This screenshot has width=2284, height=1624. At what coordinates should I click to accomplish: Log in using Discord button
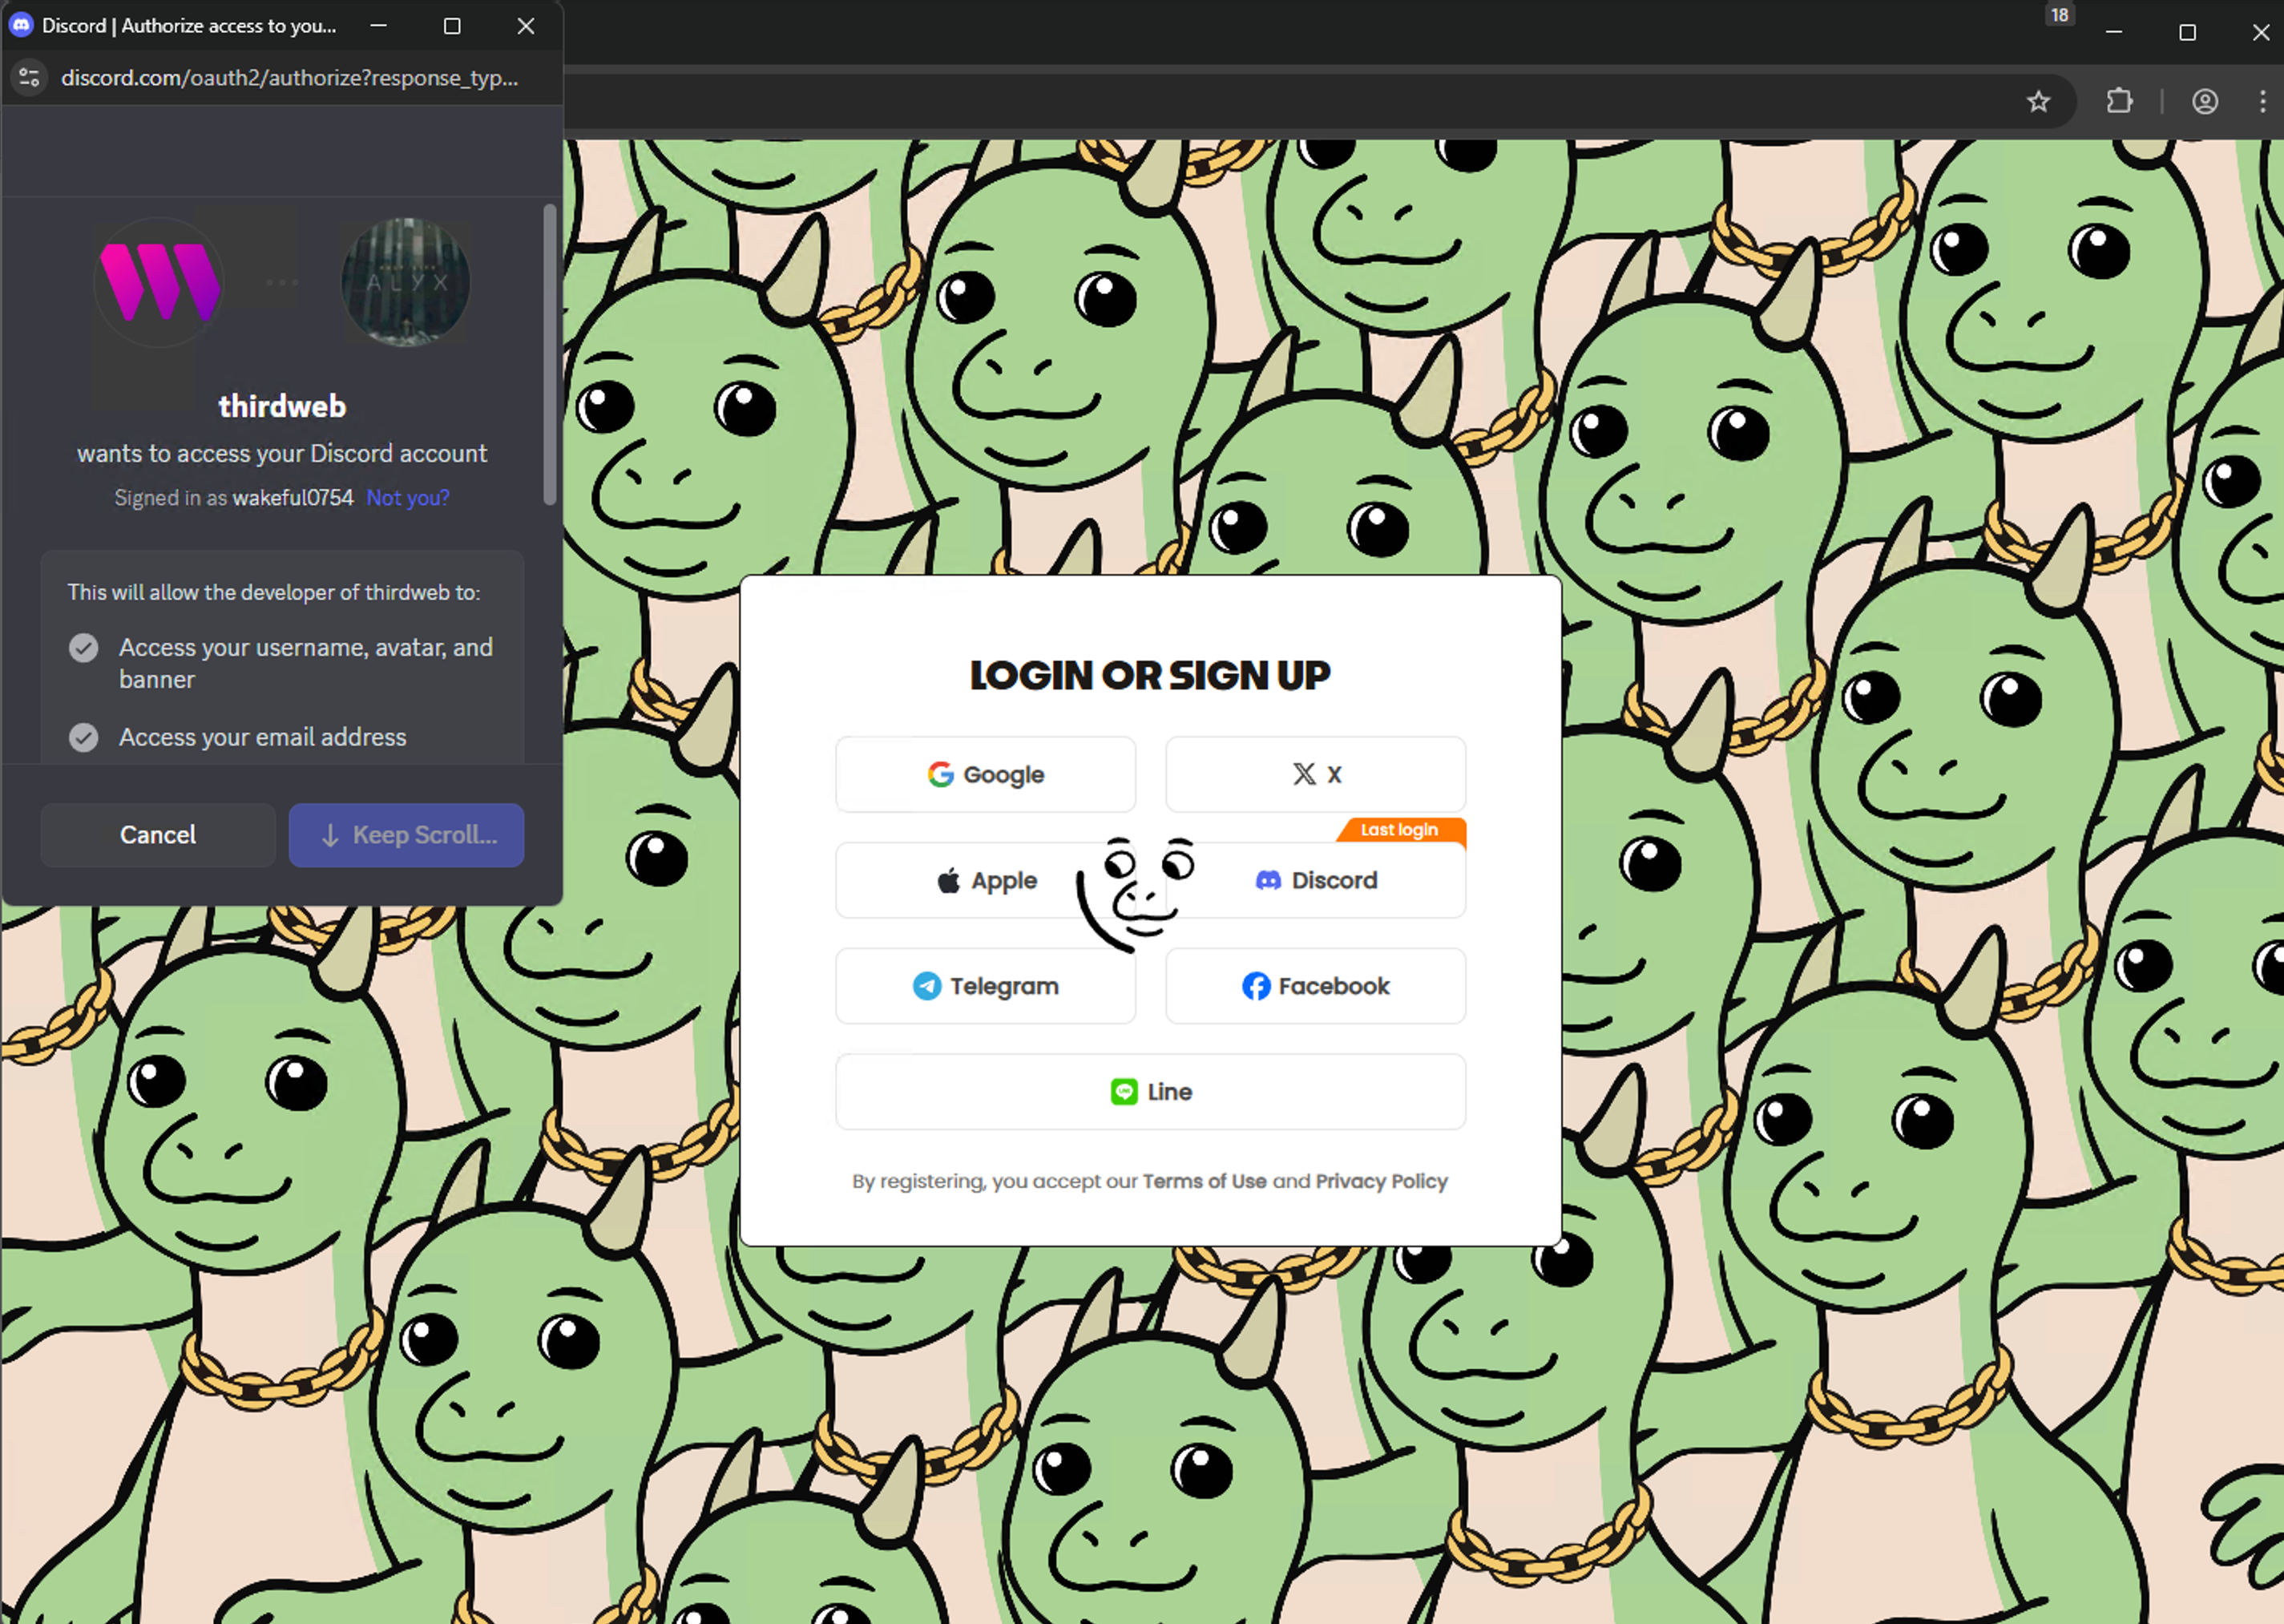pos(1335,880)
